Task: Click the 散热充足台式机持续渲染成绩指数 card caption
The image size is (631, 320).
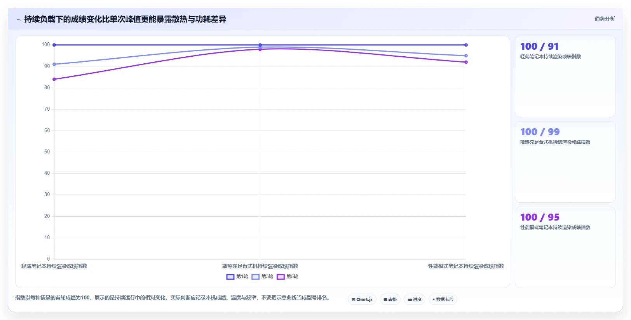Action: (555, 142)
